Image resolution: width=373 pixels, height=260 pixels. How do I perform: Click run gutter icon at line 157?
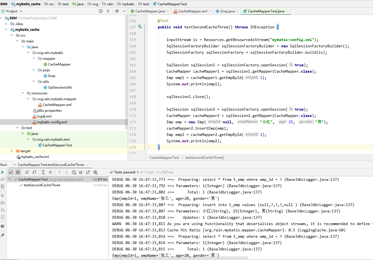[140, 27]
